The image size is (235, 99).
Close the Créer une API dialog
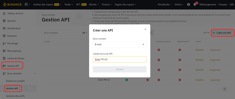coord(145,29)
